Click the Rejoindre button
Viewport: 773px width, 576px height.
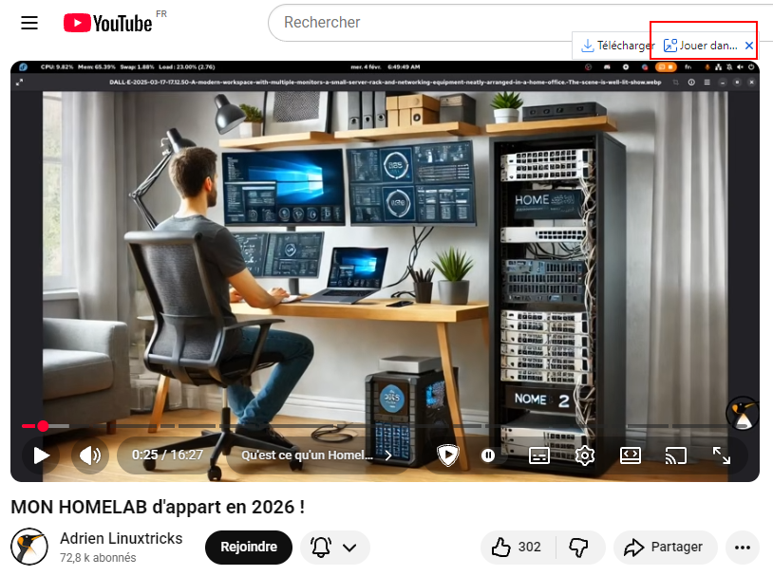[249, 548]
